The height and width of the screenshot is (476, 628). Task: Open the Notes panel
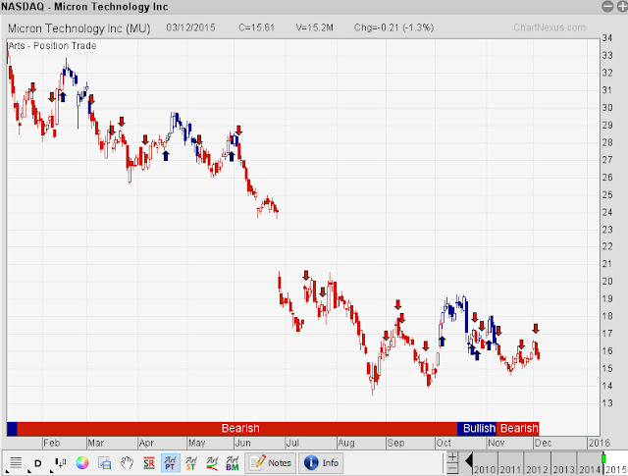pyautogui.click(x=271, y=463)
